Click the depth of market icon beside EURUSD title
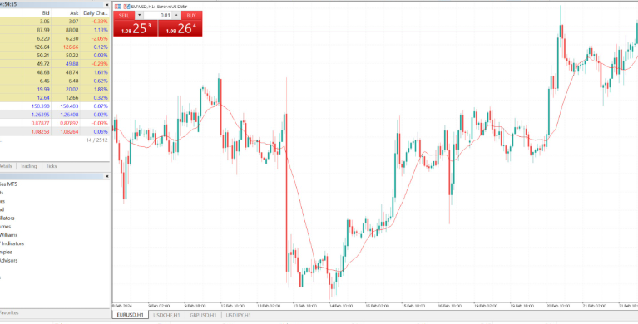This screenshot has width=638, height=324. [127, 7]
